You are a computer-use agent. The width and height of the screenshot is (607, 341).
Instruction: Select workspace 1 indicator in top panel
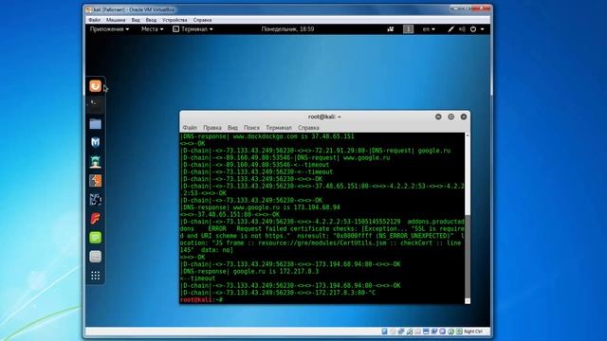click(x=408, y=29)
